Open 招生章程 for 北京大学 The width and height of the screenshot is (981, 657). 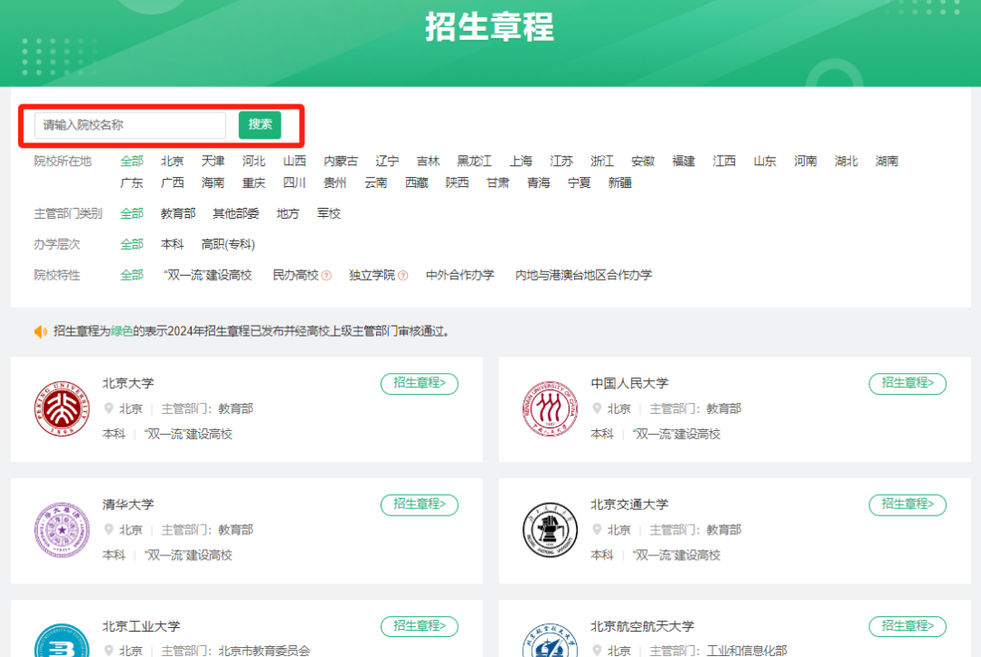pyautogui.click(x=419, y=383)
